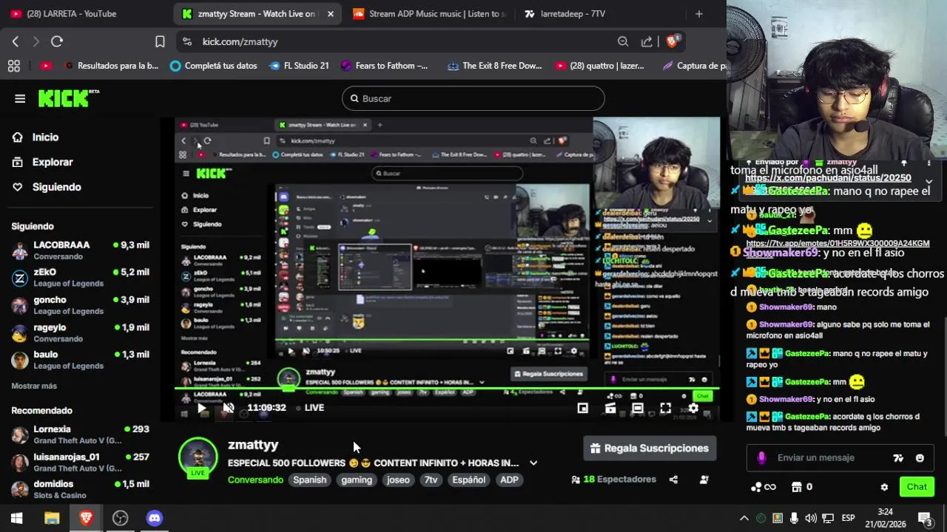Share the zmattyy stream with share icon
The image size is (947, 532).
pyautogui.click(x=673, y=480)
